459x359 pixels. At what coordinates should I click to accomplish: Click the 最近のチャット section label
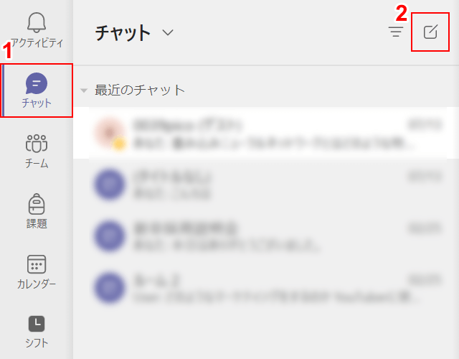140,90
